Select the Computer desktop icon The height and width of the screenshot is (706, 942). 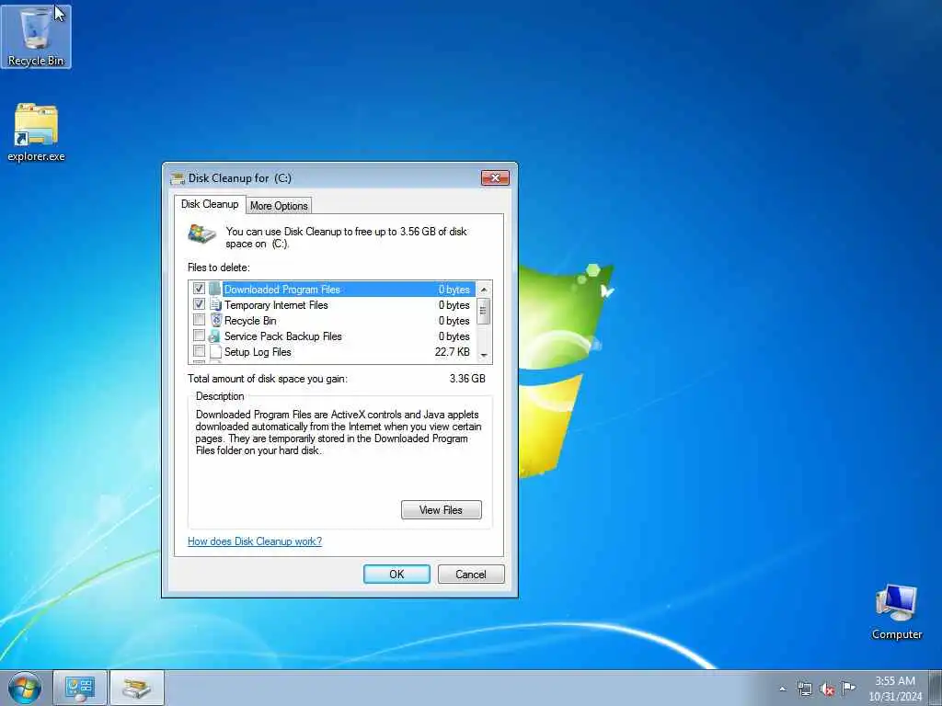coord(896,612)
